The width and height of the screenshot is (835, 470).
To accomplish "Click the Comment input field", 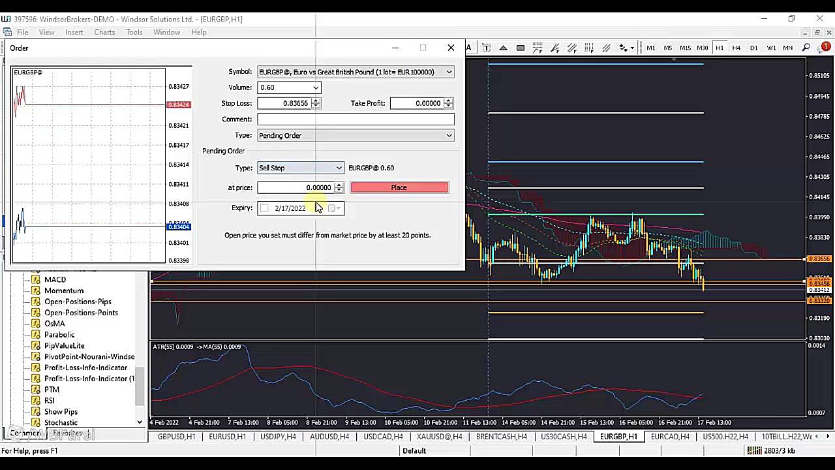I will (x=356, y=119).
